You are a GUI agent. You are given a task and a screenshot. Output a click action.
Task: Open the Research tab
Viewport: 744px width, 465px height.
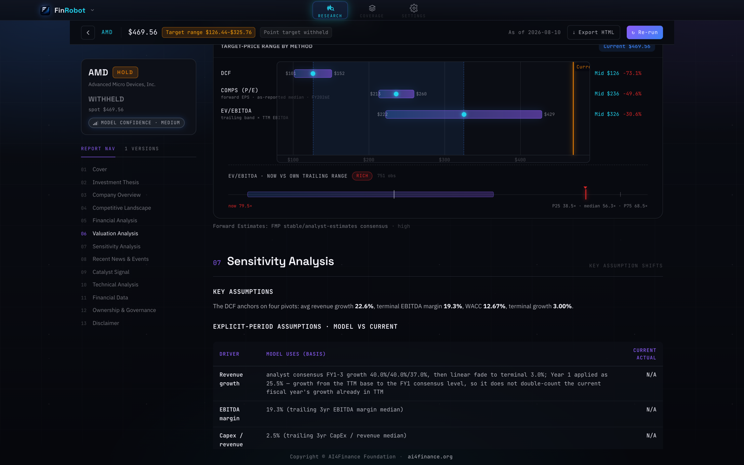pos(330,10)
